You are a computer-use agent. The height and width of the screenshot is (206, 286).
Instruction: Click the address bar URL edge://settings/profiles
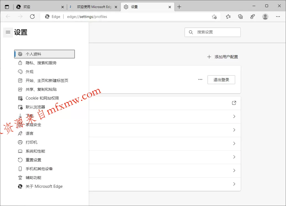point(87,17)
